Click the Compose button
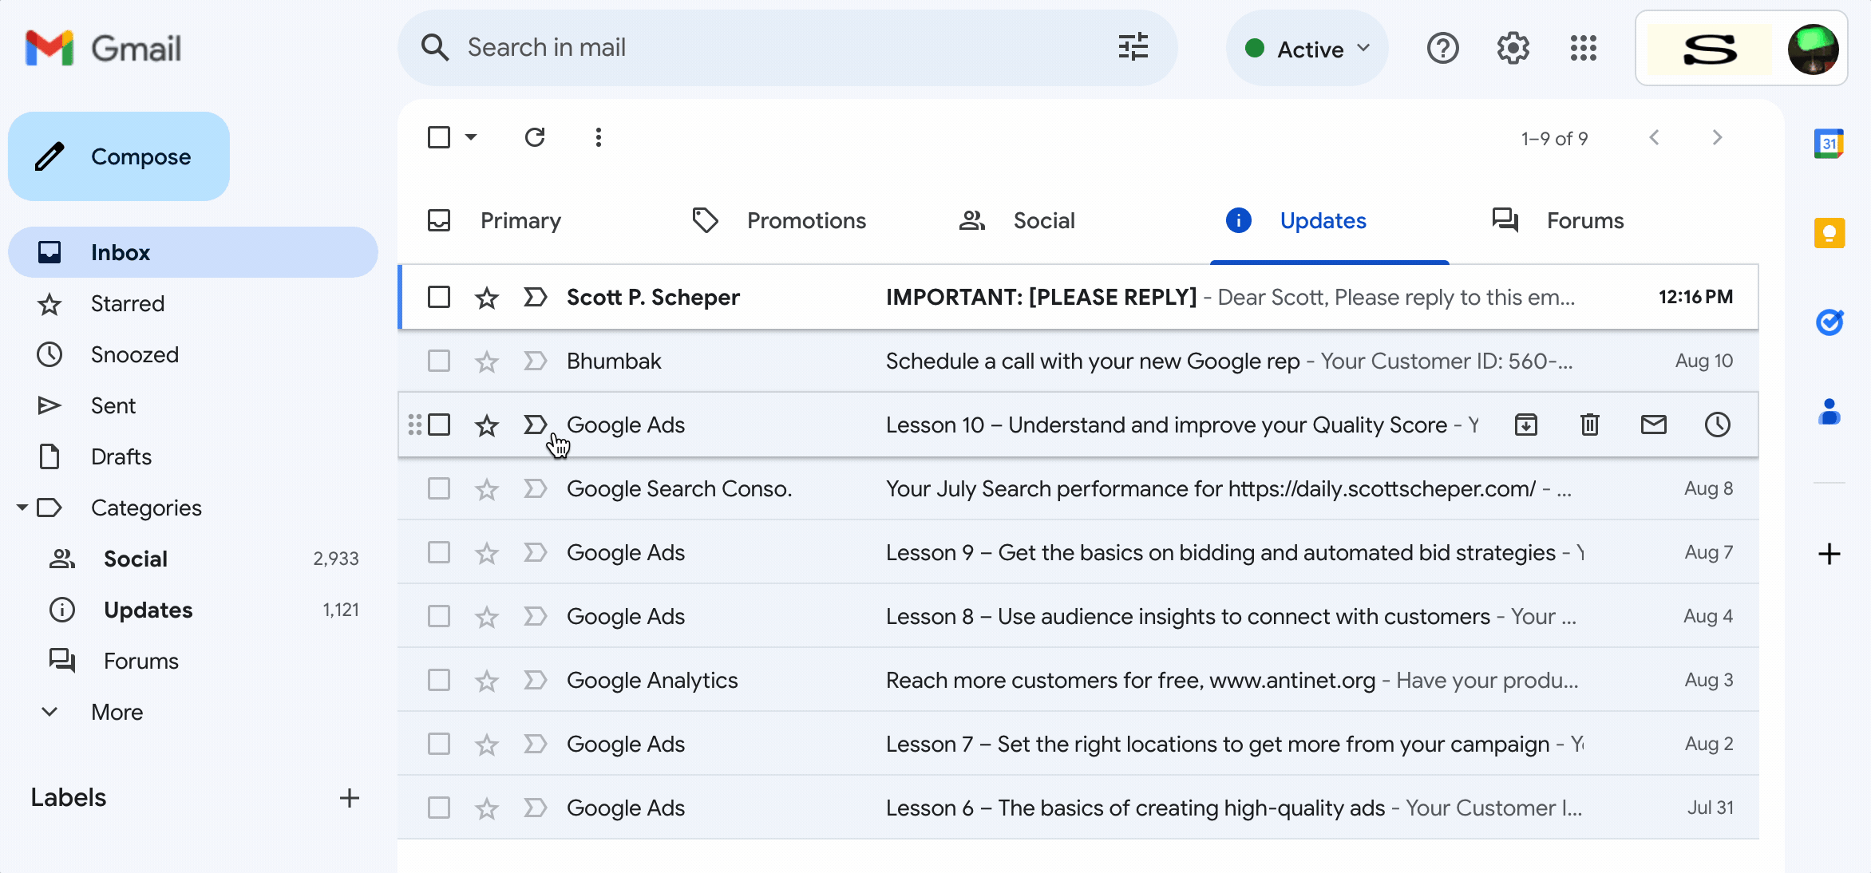This screenshot has height=873, width=1871. (x=119, y=156)
